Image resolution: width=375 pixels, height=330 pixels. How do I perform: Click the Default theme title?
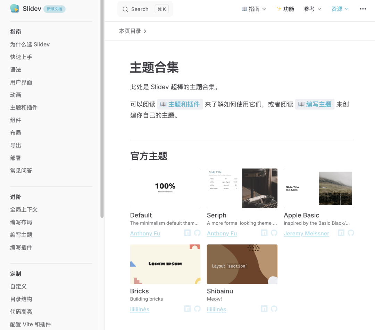click(x=141, y=215)
